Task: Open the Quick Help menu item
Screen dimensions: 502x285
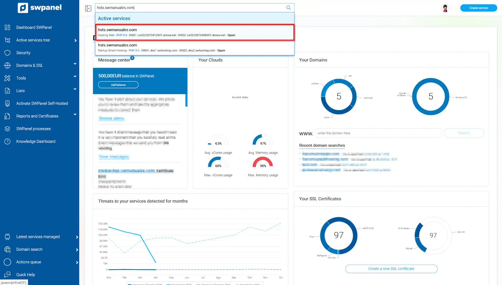Action: (x=26, y=275)
